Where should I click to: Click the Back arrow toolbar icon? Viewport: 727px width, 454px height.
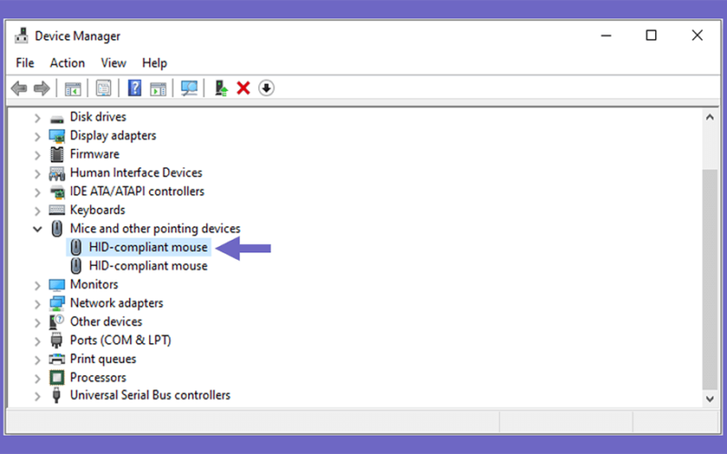coord(19,88)
